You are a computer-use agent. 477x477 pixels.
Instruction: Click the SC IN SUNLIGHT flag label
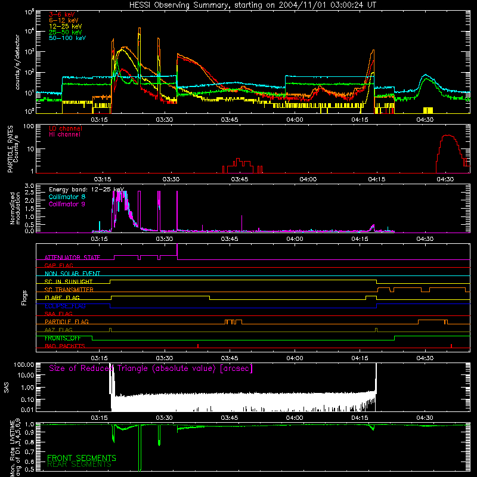coord(69,281)
